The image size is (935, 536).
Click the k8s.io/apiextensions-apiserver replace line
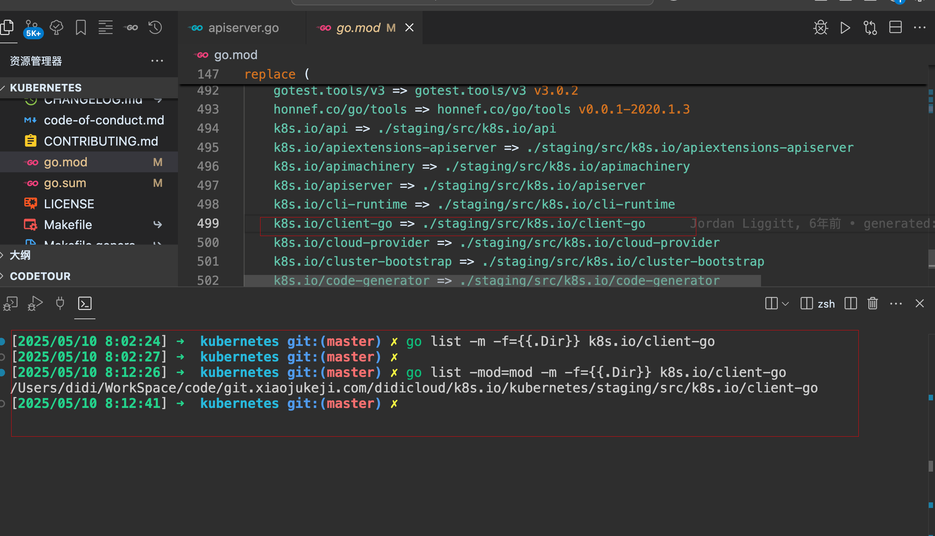click(563, 148)
